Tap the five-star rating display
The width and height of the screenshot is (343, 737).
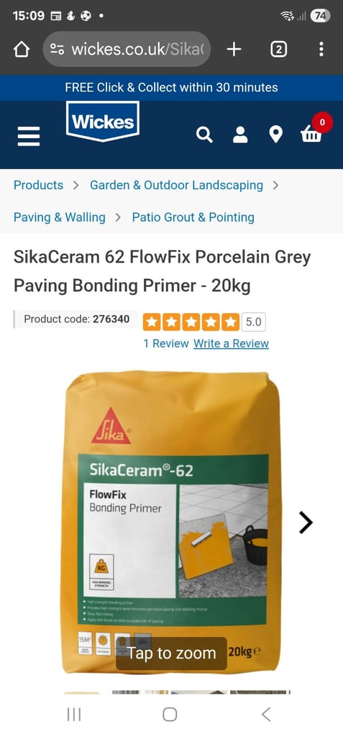191,322
